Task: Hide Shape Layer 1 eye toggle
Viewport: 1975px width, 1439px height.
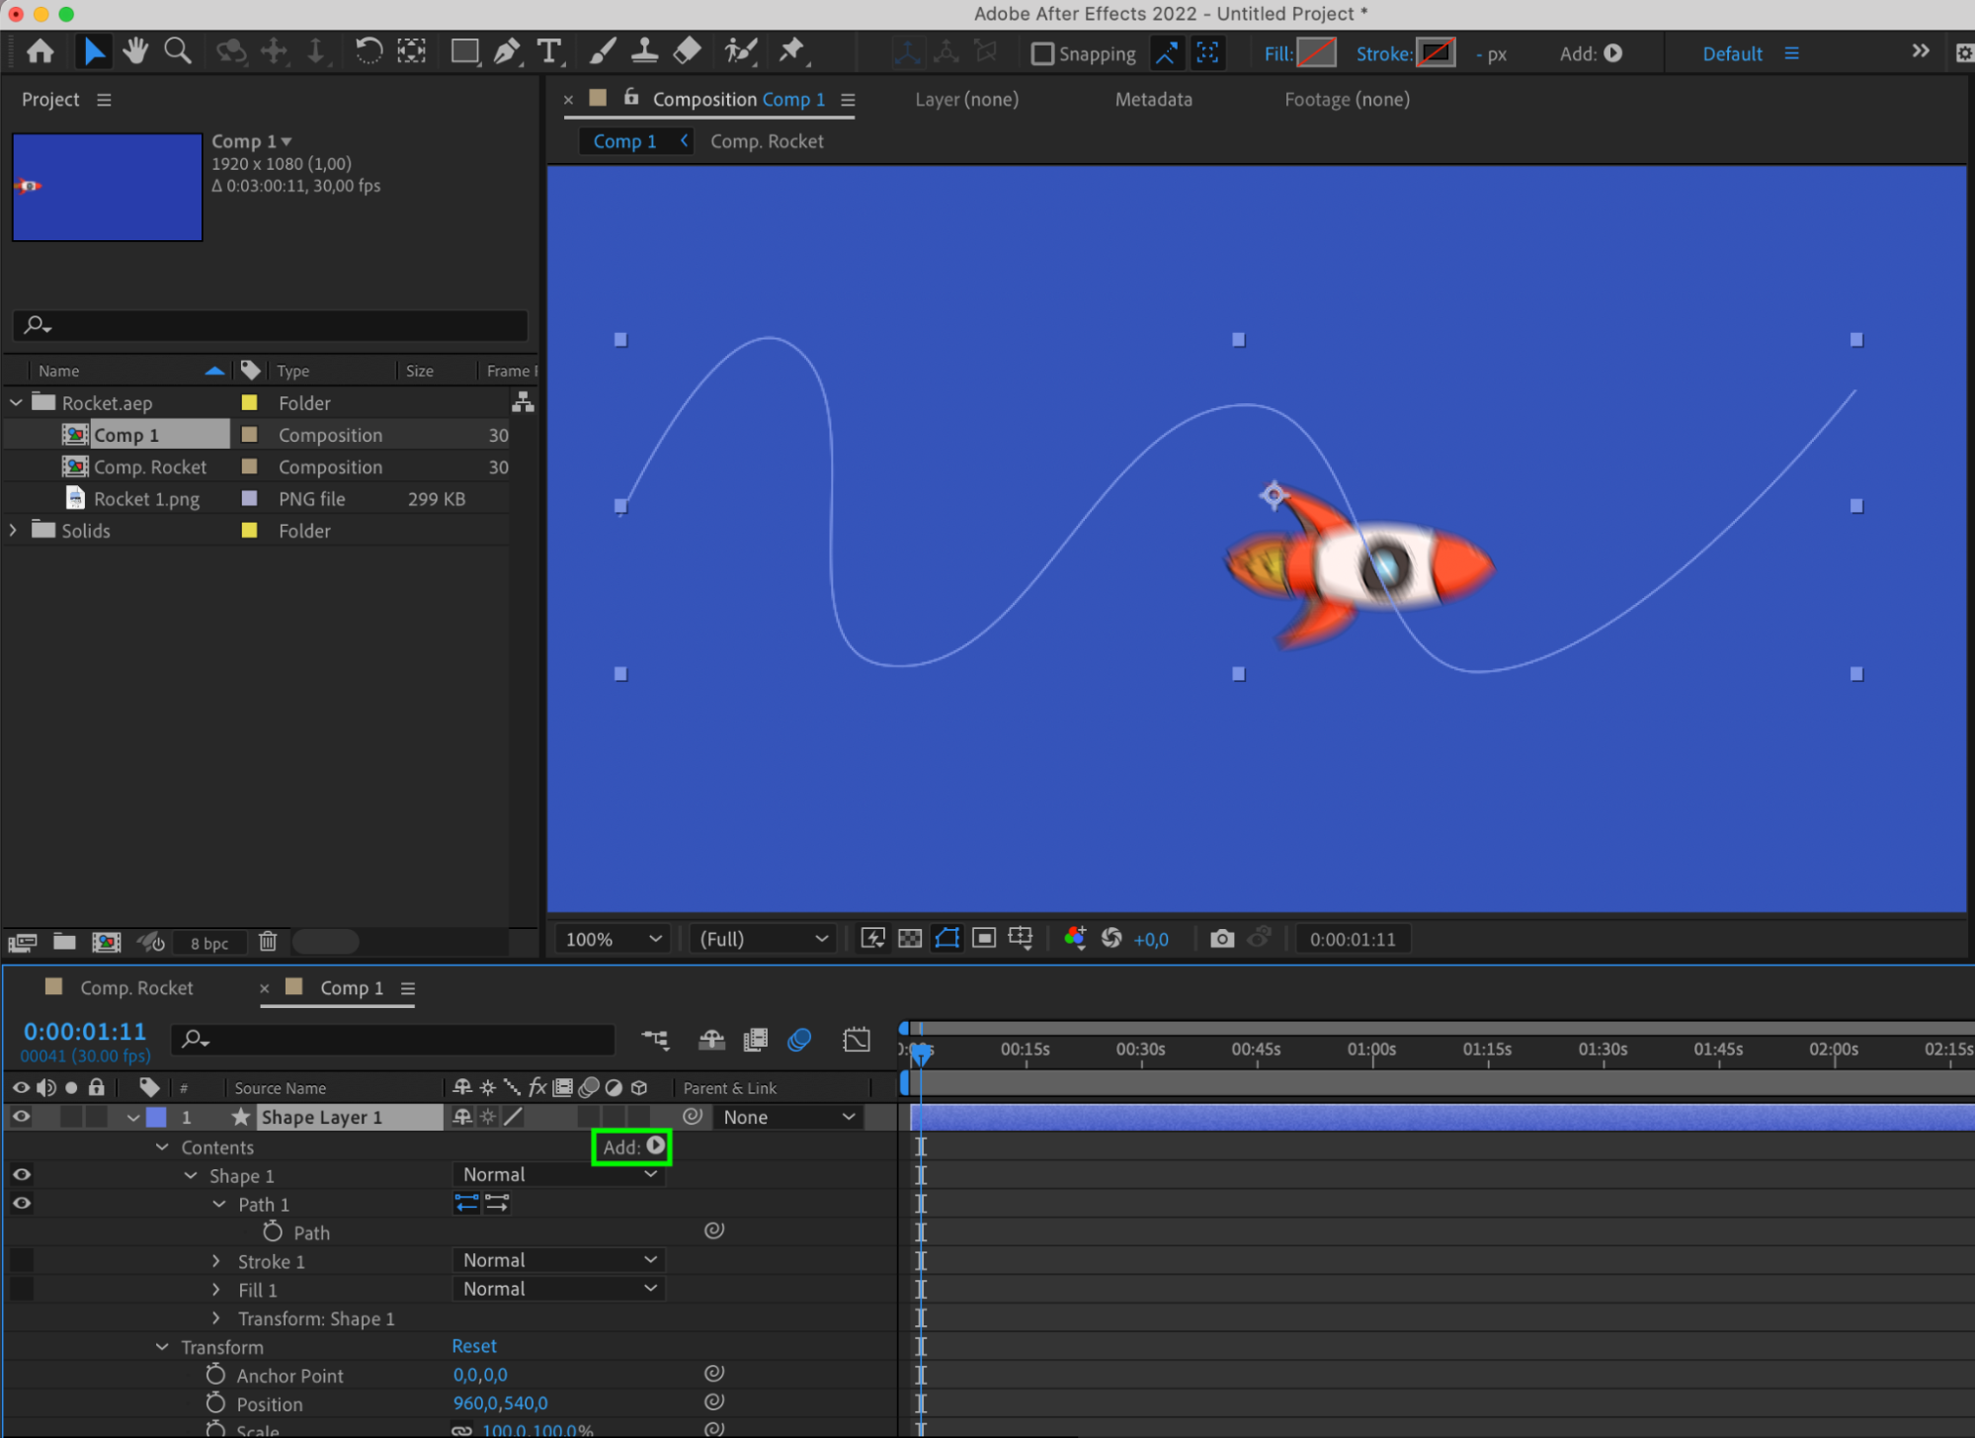Action: (x=21, y=1117)
